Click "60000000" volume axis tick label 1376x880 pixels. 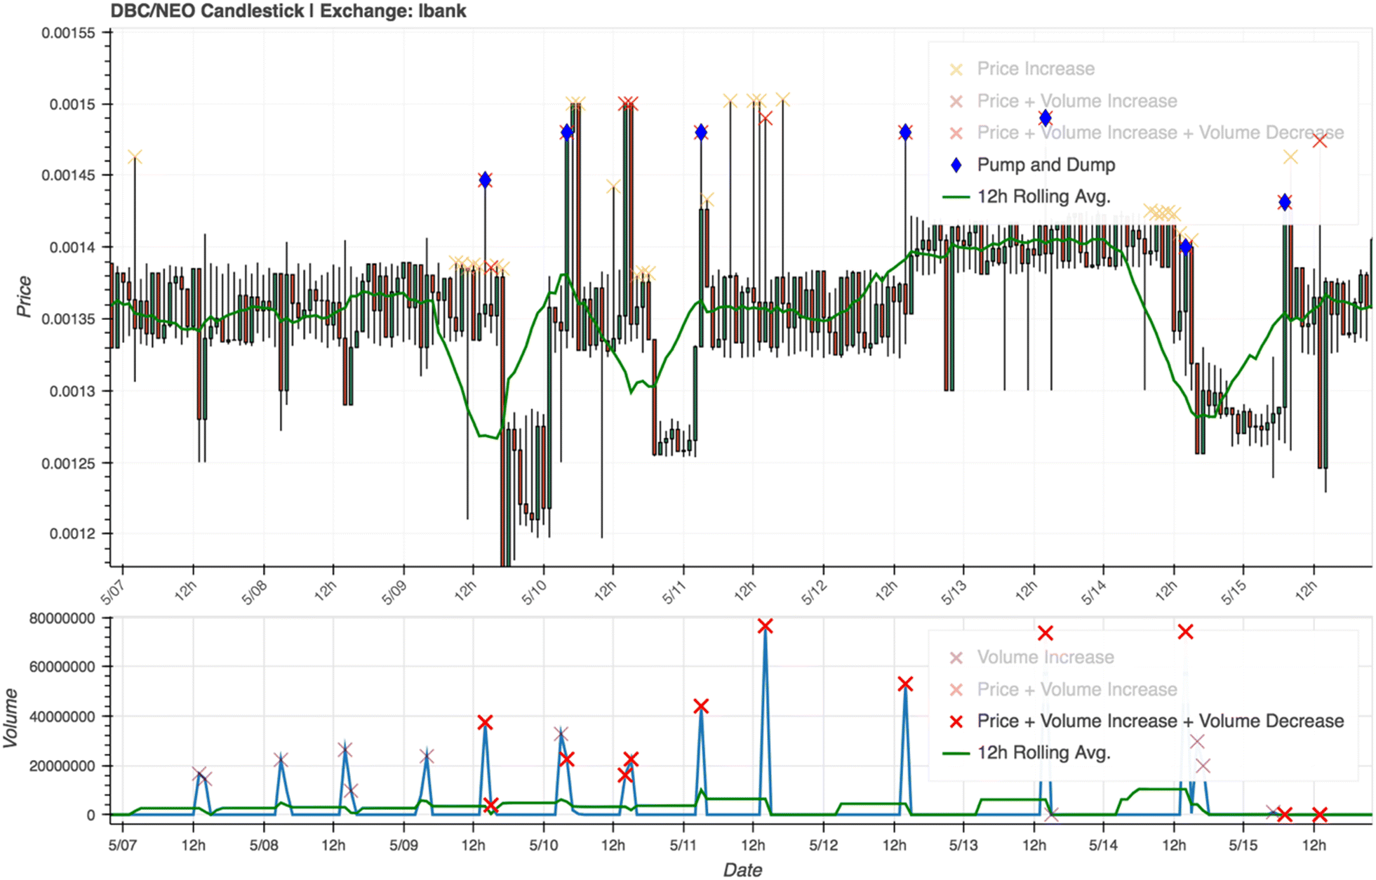[x=62, y=667]
